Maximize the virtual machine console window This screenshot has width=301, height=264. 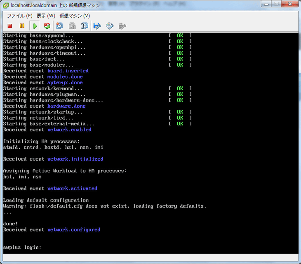tap(275, 4)
